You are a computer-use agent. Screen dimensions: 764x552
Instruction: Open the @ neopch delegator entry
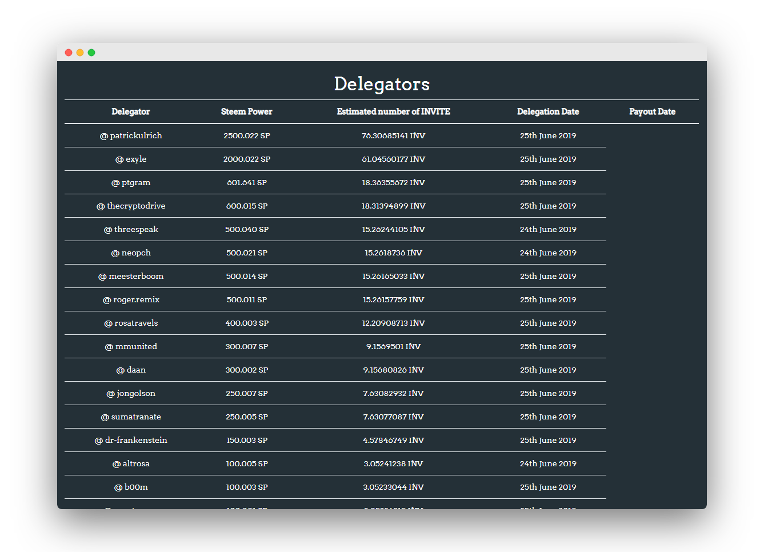pos(131,253)
